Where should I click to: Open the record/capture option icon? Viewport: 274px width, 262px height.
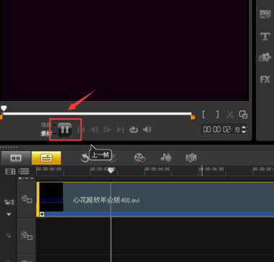pos(140,158)
